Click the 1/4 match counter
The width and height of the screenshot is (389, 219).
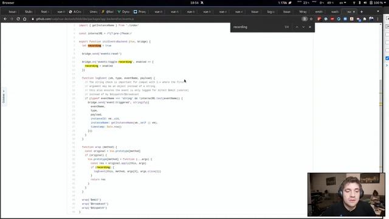pyautogui.click(x=286, y=27)
